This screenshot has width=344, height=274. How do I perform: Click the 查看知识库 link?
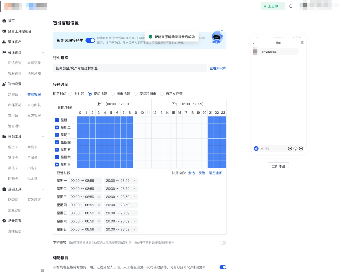218,68
